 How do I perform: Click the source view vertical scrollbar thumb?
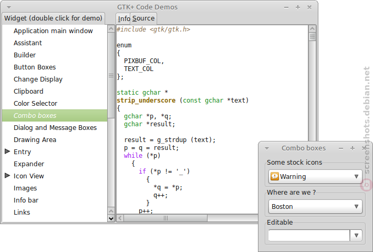[312, 37]
